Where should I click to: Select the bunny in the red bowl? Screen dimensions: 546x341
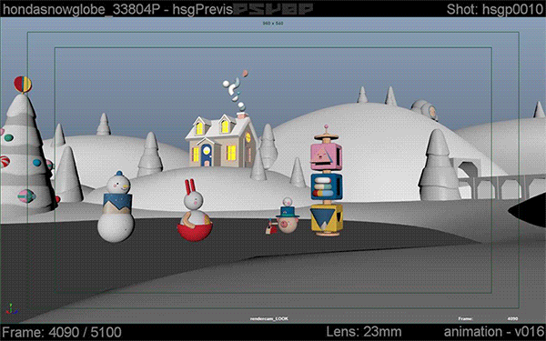[195, 211]
